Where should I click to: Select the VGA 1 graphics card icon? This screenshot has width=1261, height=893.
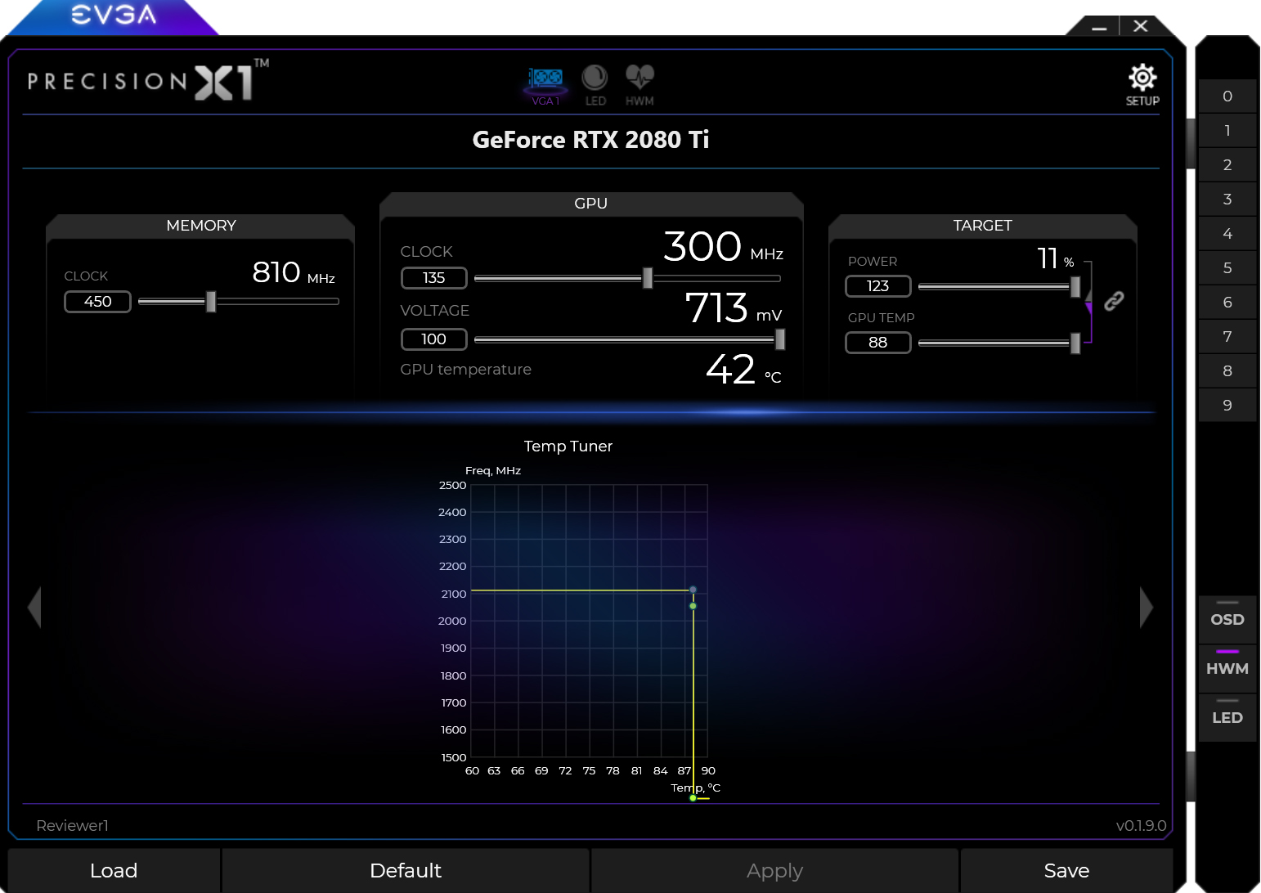click(x=545, y=83)
